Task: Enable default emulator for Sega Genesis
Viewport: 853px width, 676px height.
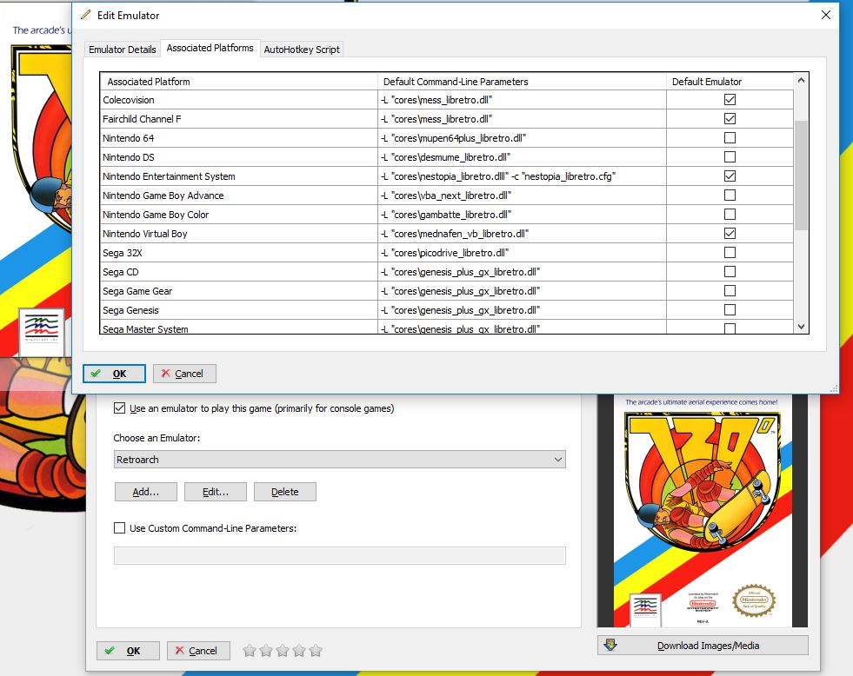Action: coord(730,309)
